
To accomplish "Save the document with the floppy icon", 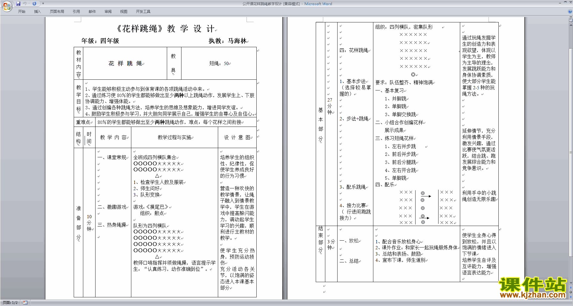I will click(18, 4).
